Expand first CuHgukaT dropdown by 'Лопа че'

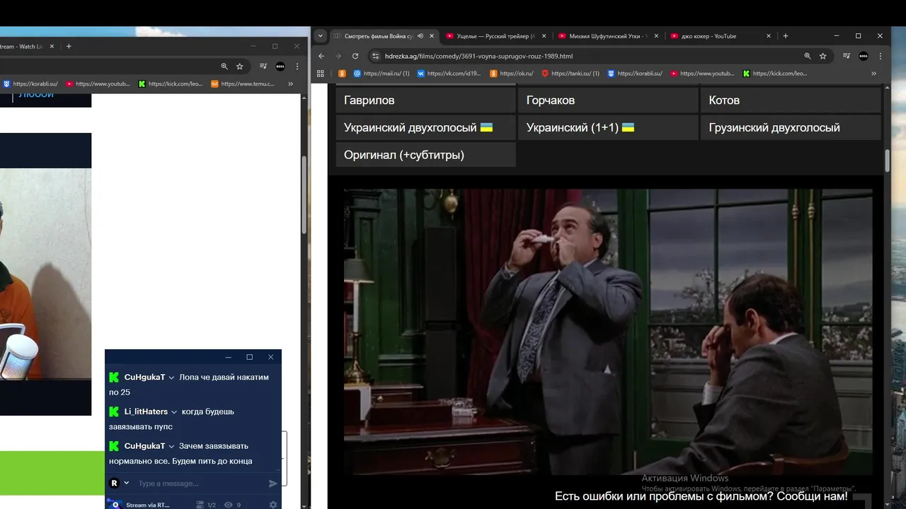point(171,378)
